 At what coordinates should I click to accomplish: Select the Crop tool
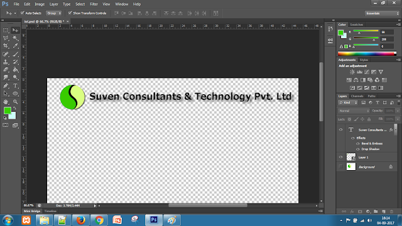pyautogui.click(x=6, y=46)
